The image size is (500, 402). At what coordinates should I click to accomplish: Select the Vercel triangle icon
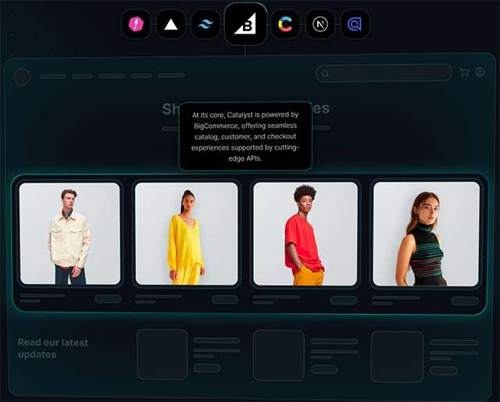[x=170, y=24]
